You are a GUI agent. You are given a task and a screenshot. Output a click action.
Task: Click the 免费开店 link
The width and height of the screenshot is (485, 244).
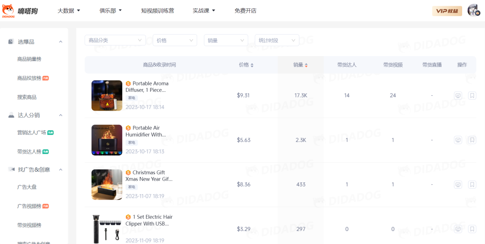(245, 10)
